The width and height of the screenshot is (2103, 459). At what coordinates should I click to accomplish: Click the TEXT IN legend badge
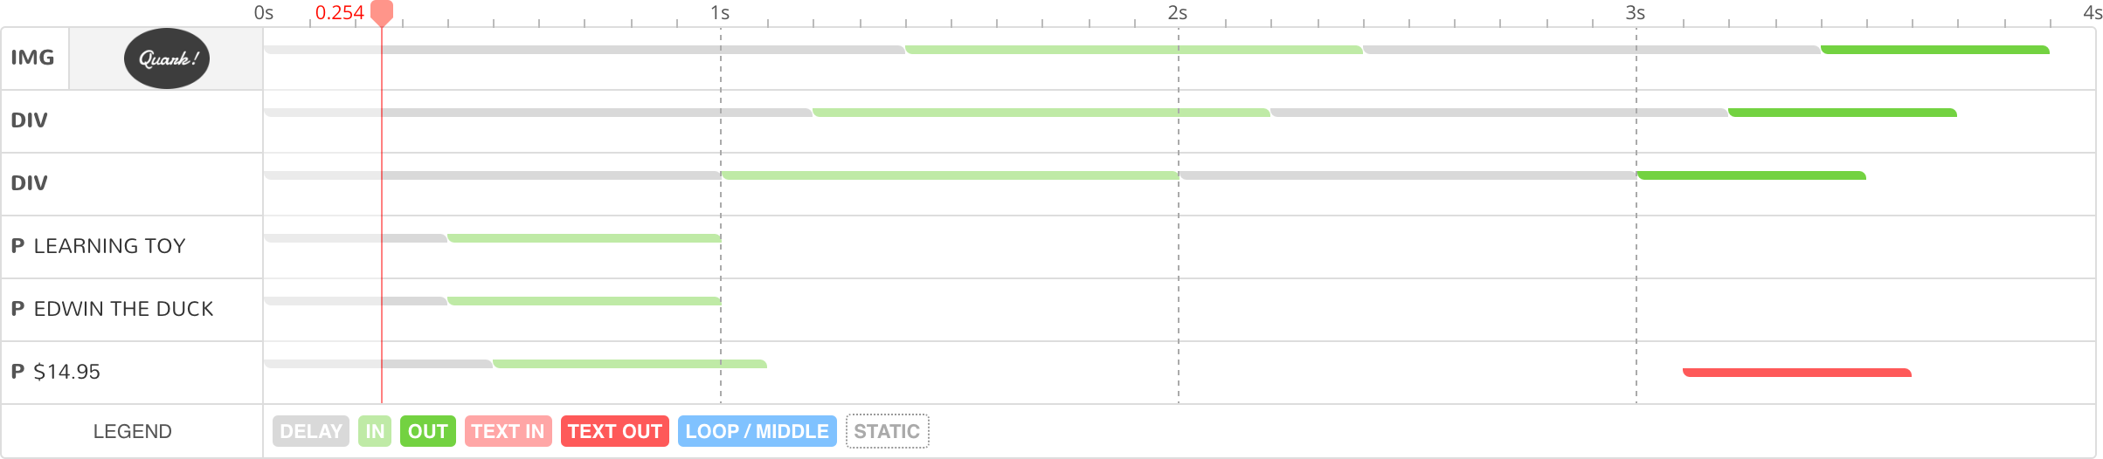pyautogui.click(x=508, y=431)
